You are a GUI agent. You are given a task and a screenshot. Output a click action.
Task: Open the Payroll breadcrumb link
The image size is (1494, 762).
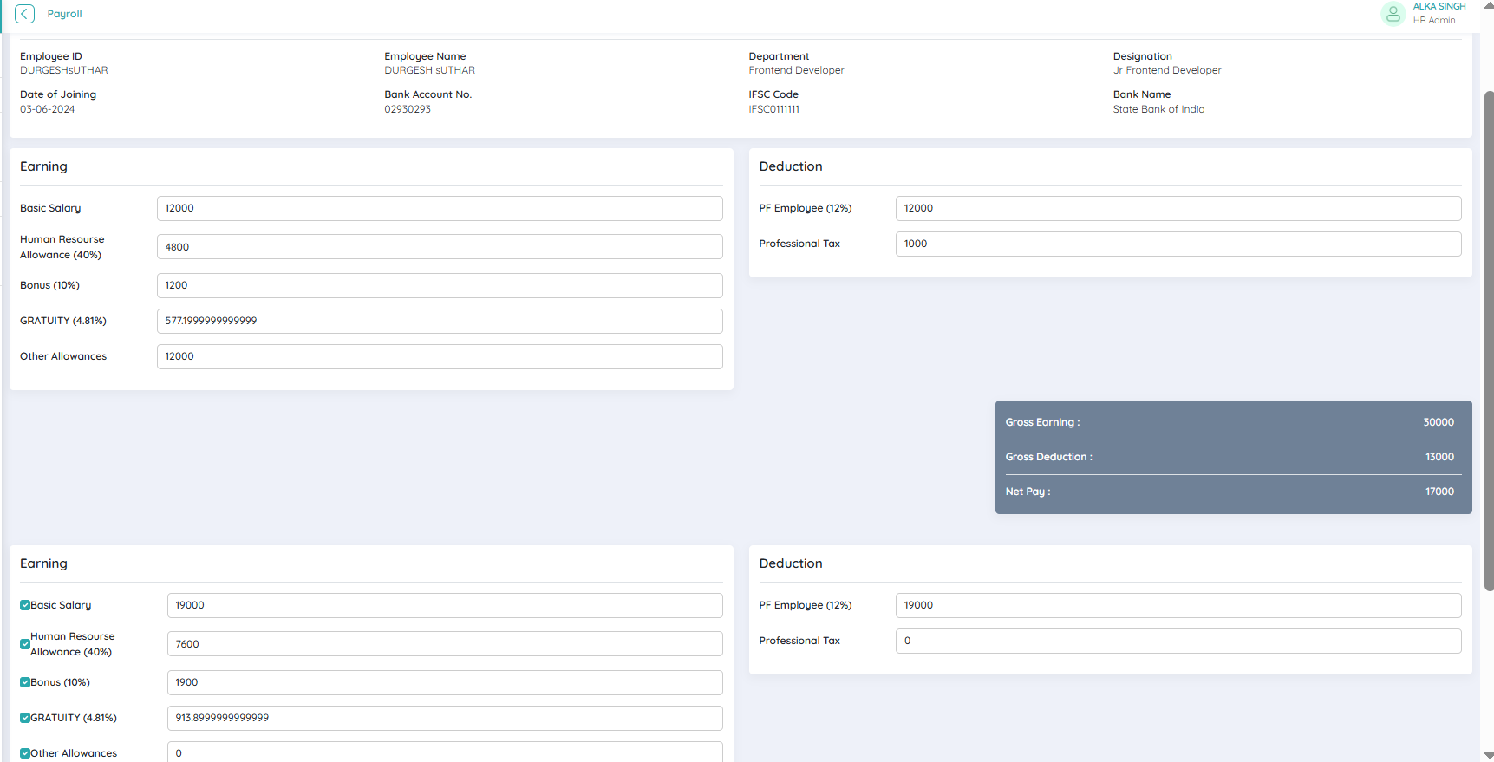pyautogui.click(x=64, y=14)
